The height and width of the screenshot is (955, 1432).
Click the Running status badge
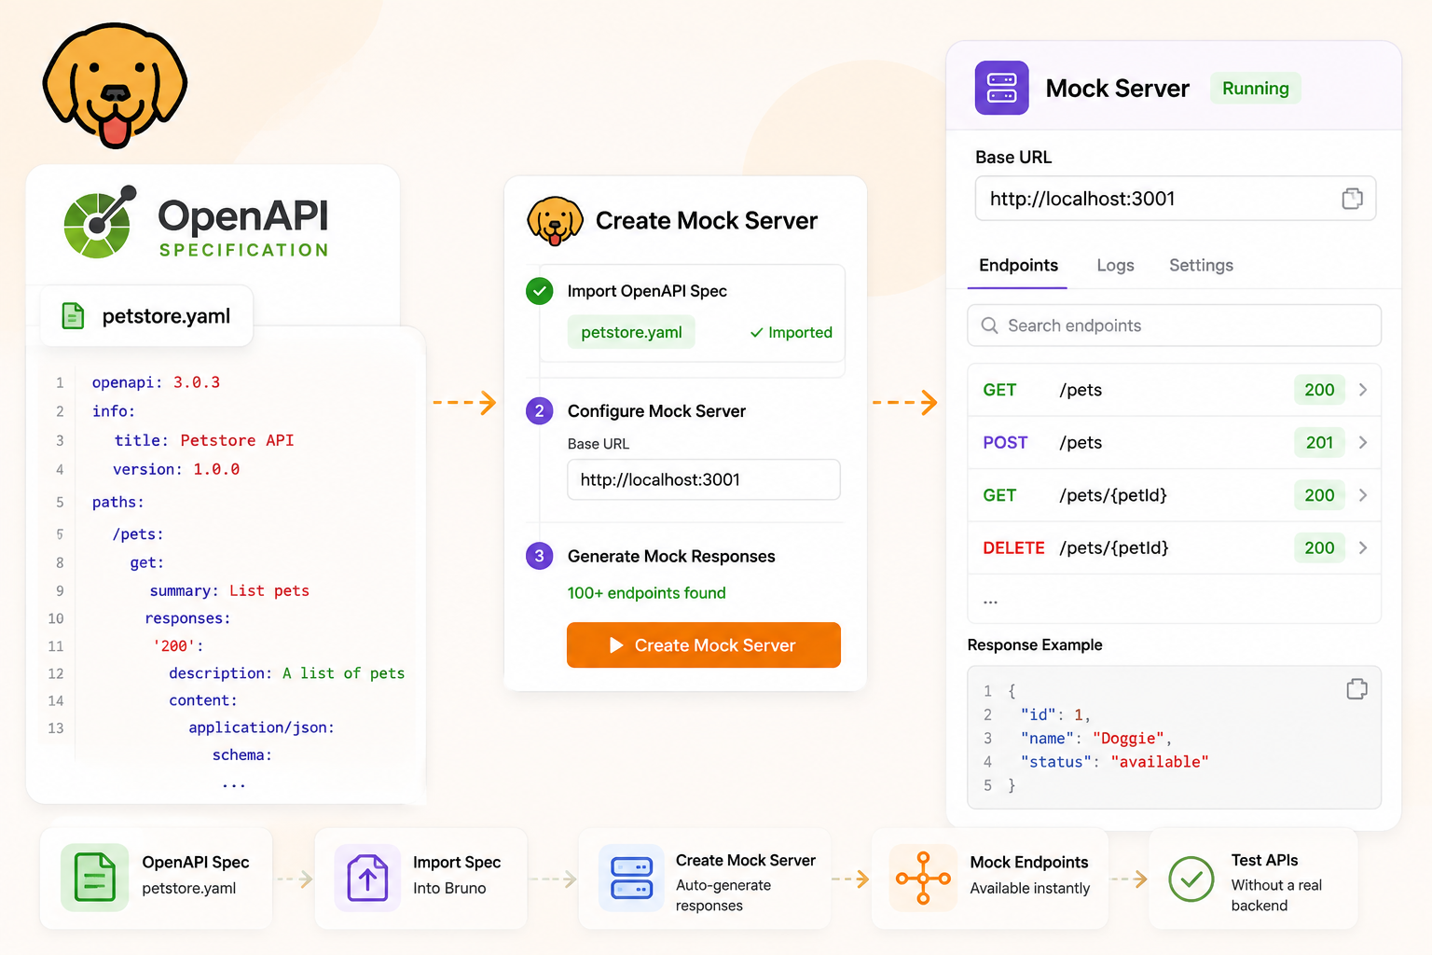[1255, 89]
